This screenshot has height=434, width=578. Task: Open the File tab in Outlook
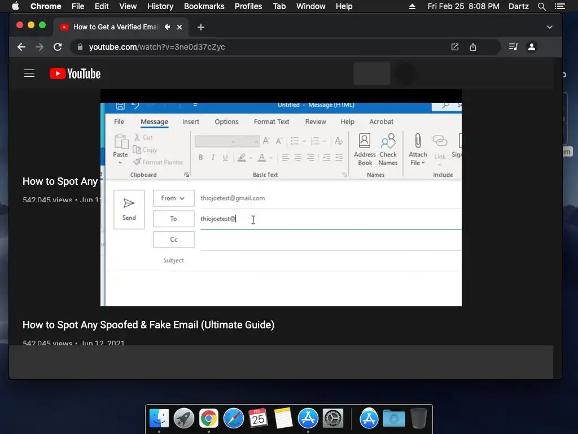click(119, 122)
